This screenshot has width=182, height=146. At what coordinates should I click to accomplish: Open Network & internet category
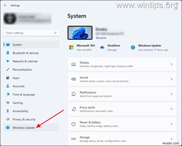pos(25,61)
